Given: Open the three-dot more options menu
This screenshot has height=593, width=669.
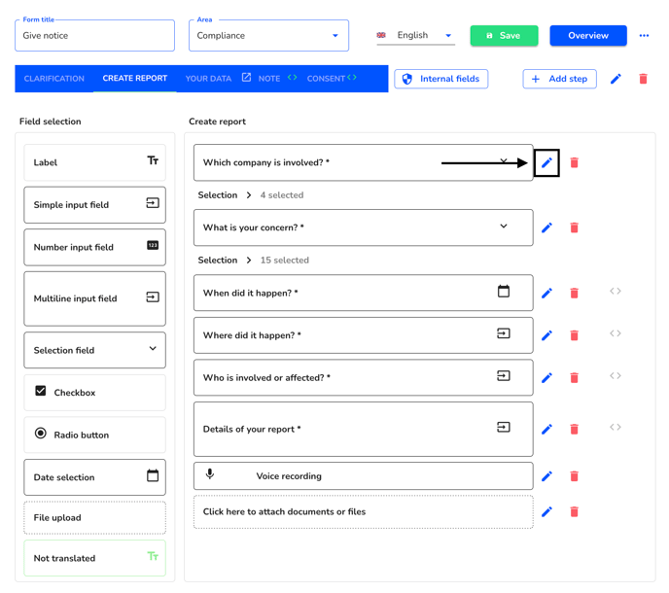Looking at the screenshot, I should click(x=645, y=35).
